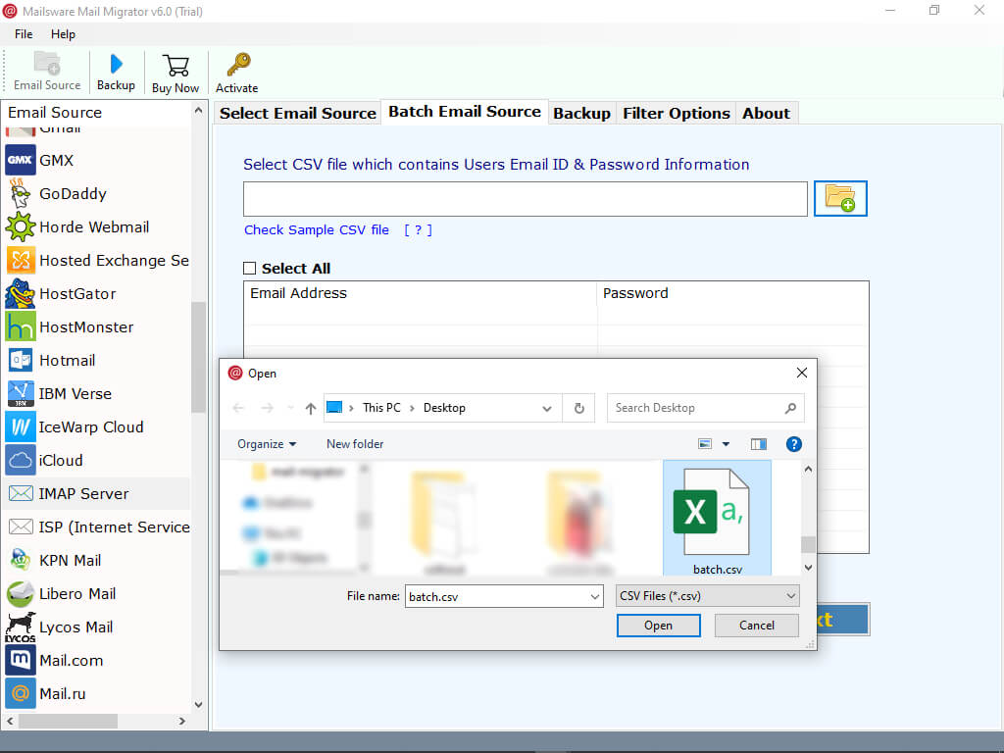The width and height of the screenshot is (1004, 753).
Task: Click the Check Sample CSV file link
Action: [316, 229]
